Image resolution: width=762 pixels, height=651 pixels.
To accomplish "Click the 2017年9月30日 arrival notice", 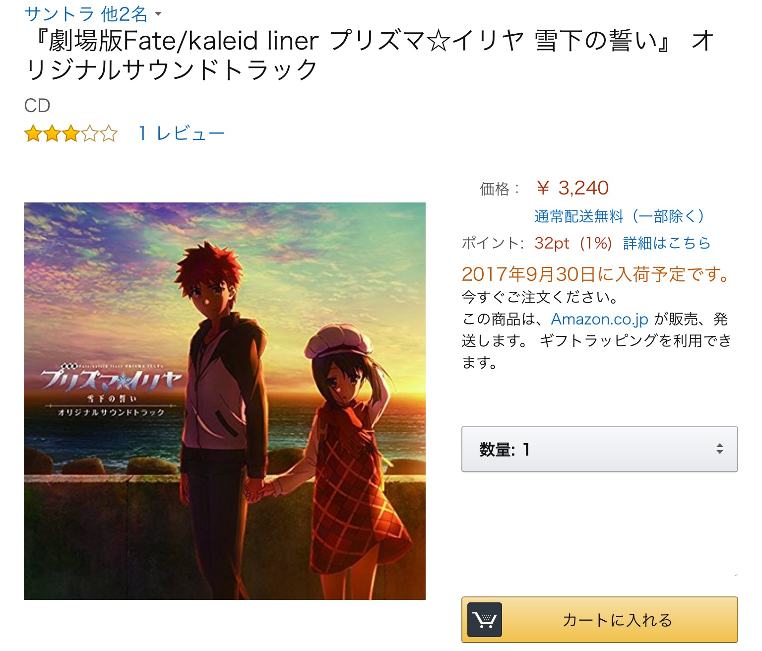I will pyautogui.click(x=596, y=274).
